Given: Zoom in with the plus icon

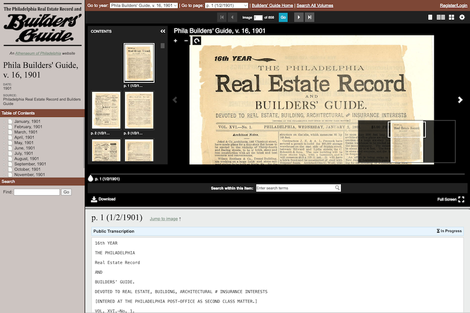Looking at the screenshot, I should pyautogui.click(x=175, y=41).
